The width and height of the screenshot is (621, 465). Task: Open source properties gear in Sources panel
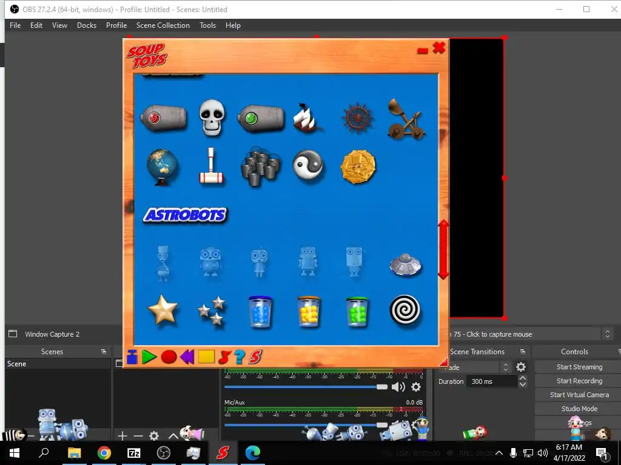coord(154,436)
